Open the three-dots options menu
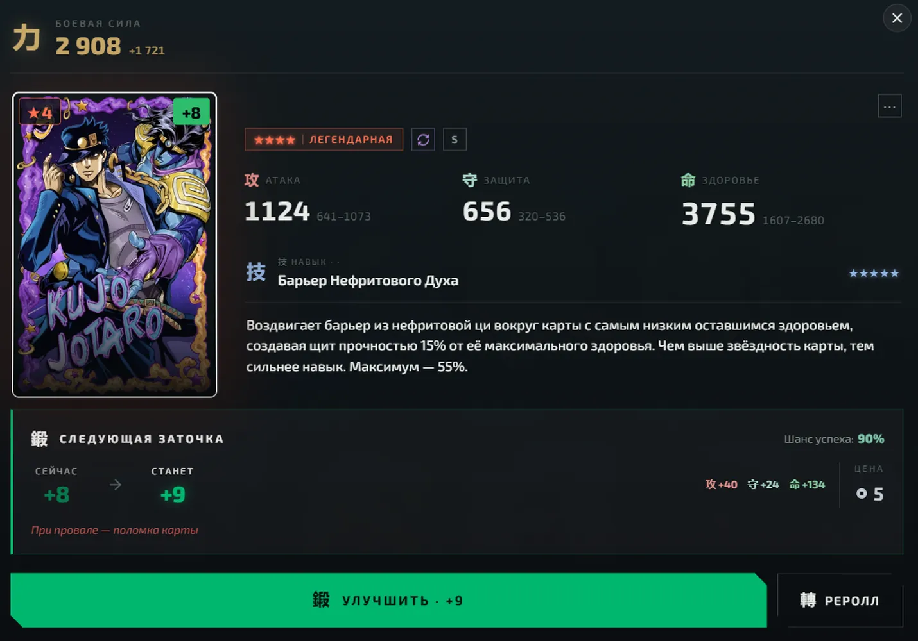Screen dimensions: 918x641 click(889, 106)
